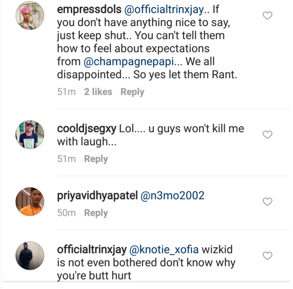293x289 pixels.
Task: View priyavidhyapatel's profile avatar
Action: 30,201
